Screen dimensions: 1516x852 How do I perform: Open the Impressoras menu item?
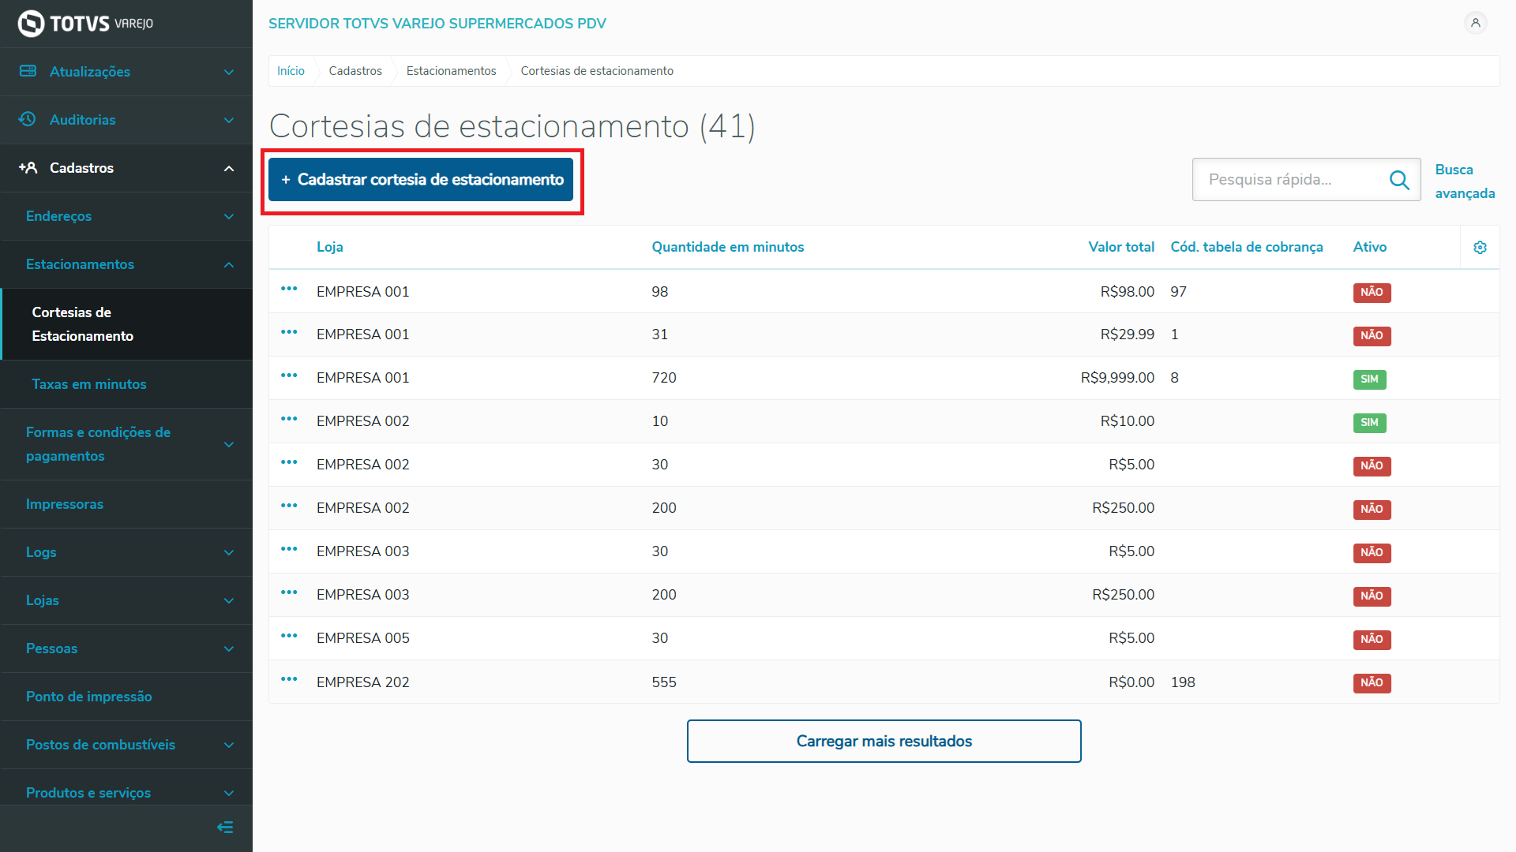pyautogui.click(x=65, y=504)
